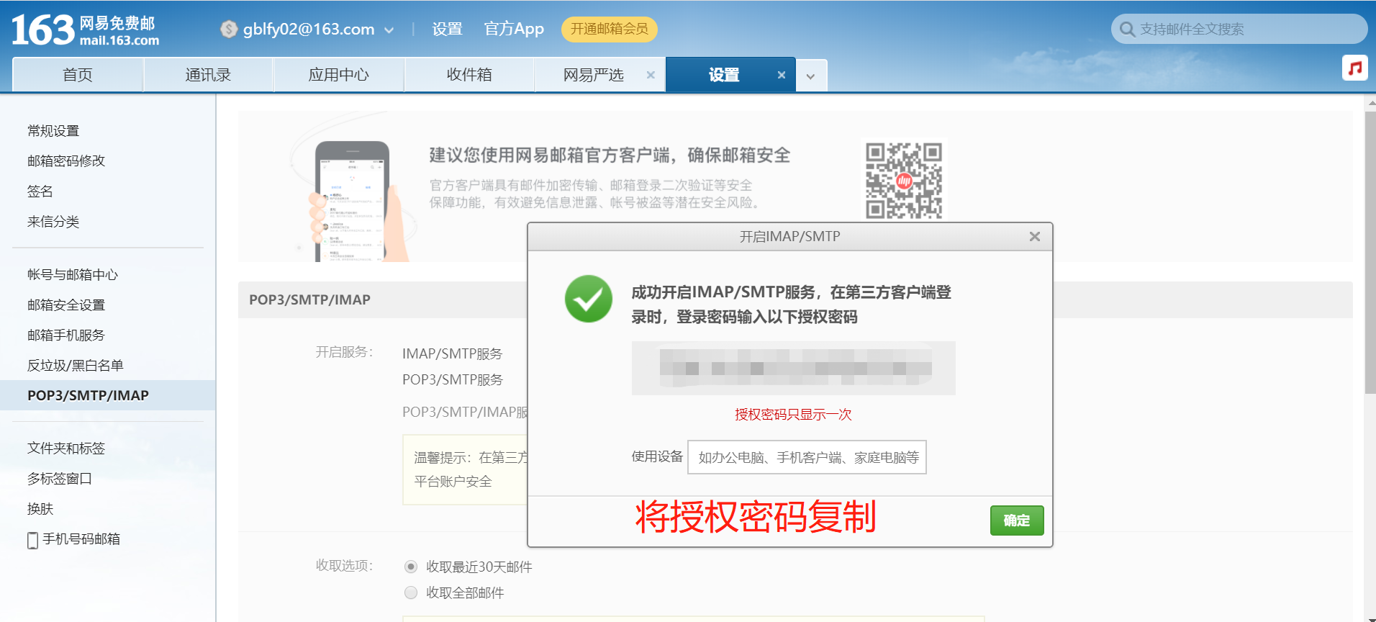Open 手机号码邮箱 option
The image size is (1376, 622).
click(x=81, y=539)
